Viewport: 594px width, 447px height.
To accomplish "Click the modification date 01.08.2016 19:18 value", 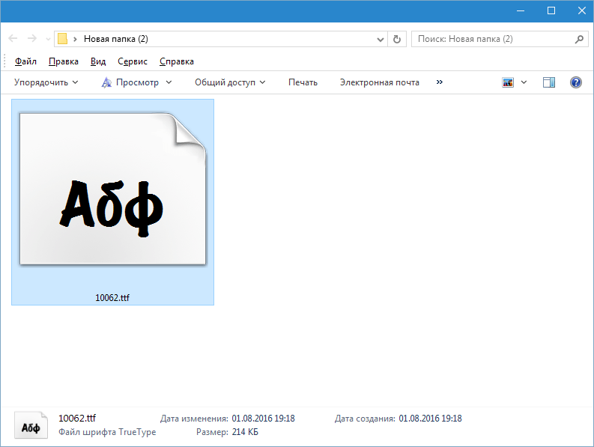I will [x=263, y=419].
